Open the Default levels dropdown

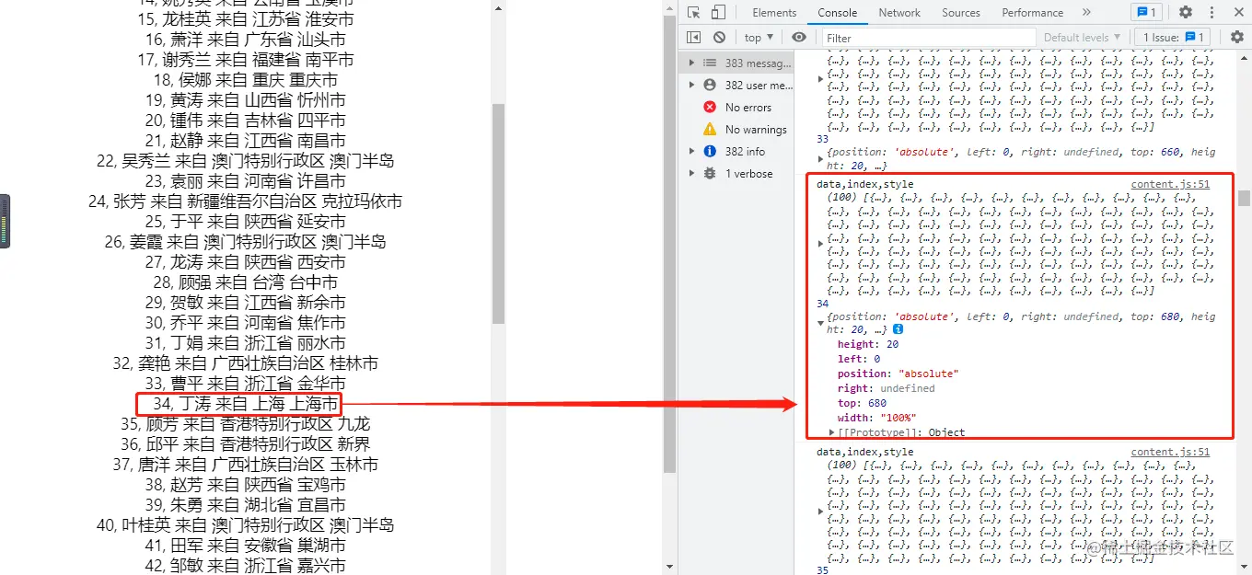coord(1082,38)
